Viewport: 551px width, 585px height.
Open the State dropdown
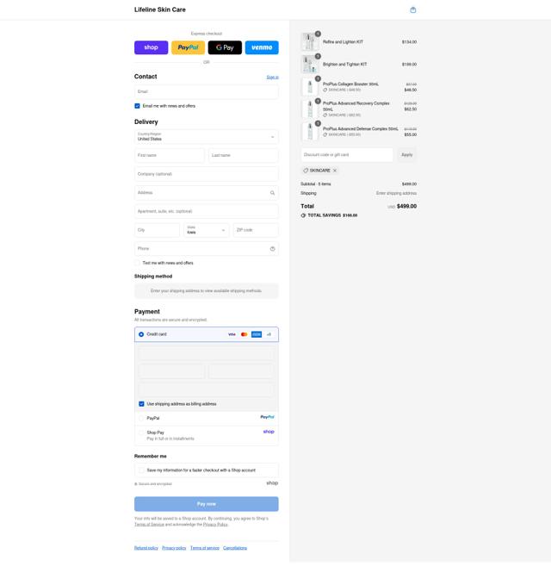(x=206, y=230)
